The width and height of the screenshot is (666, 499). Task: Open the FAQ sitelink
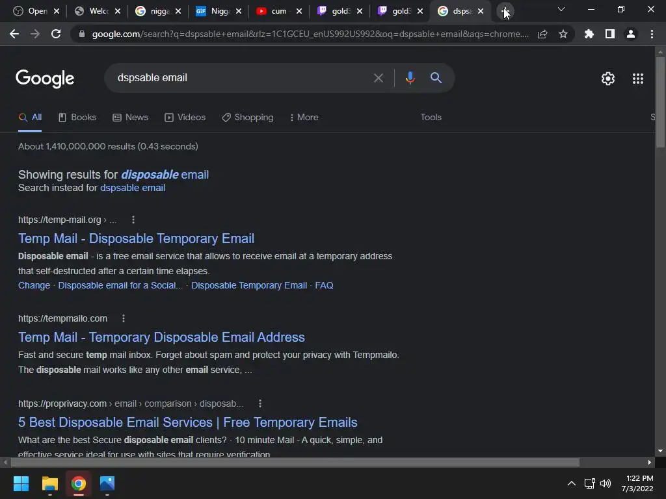pyautogui.click(x=324, y=286)
